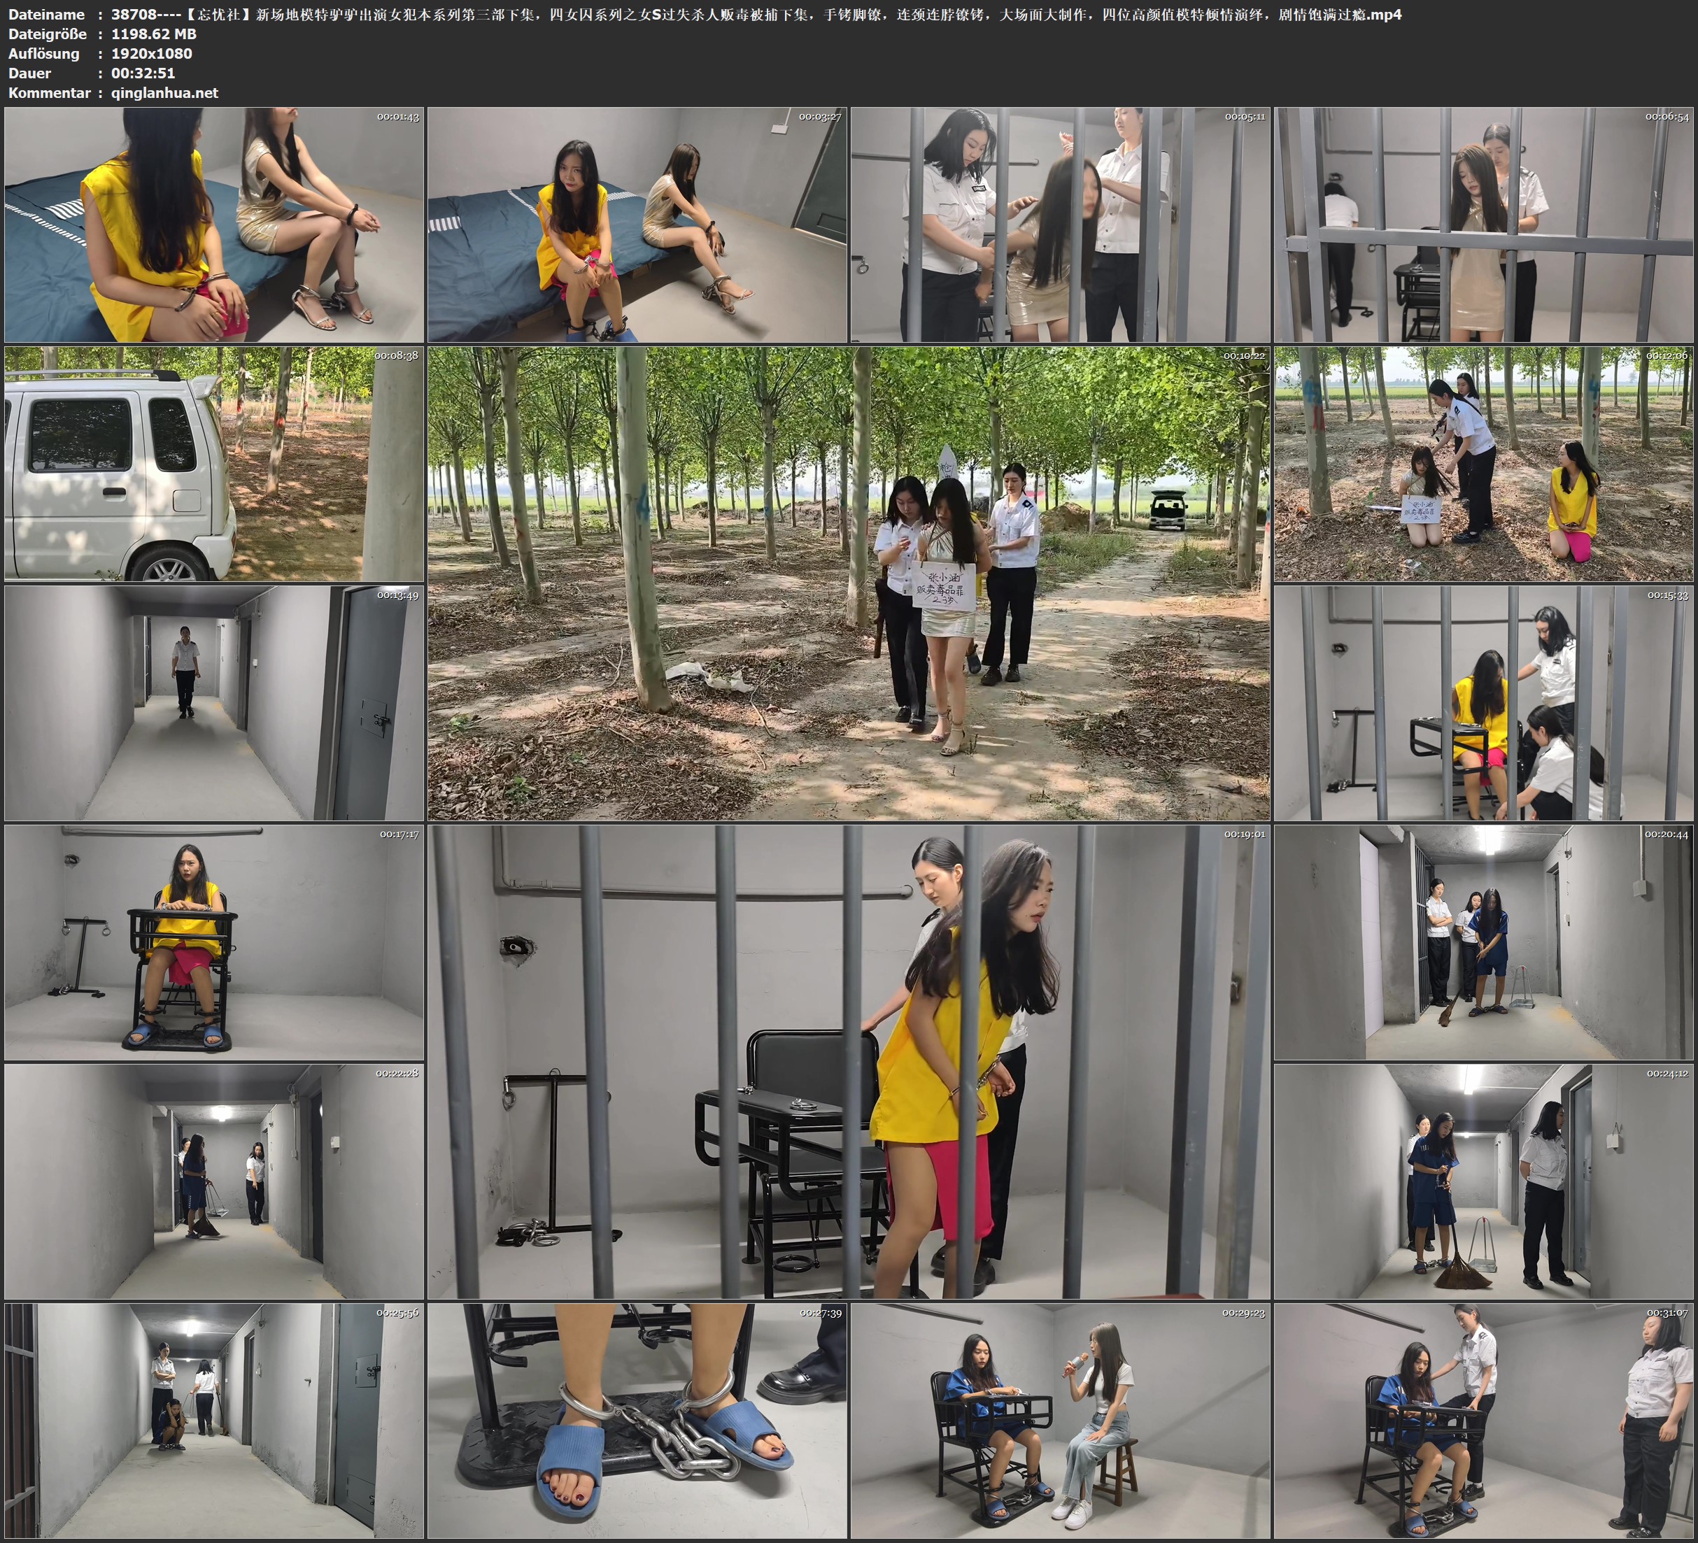Click the qinglanhua.net comment text
Screen dimensions: 1698x1543
coord(164,92)
